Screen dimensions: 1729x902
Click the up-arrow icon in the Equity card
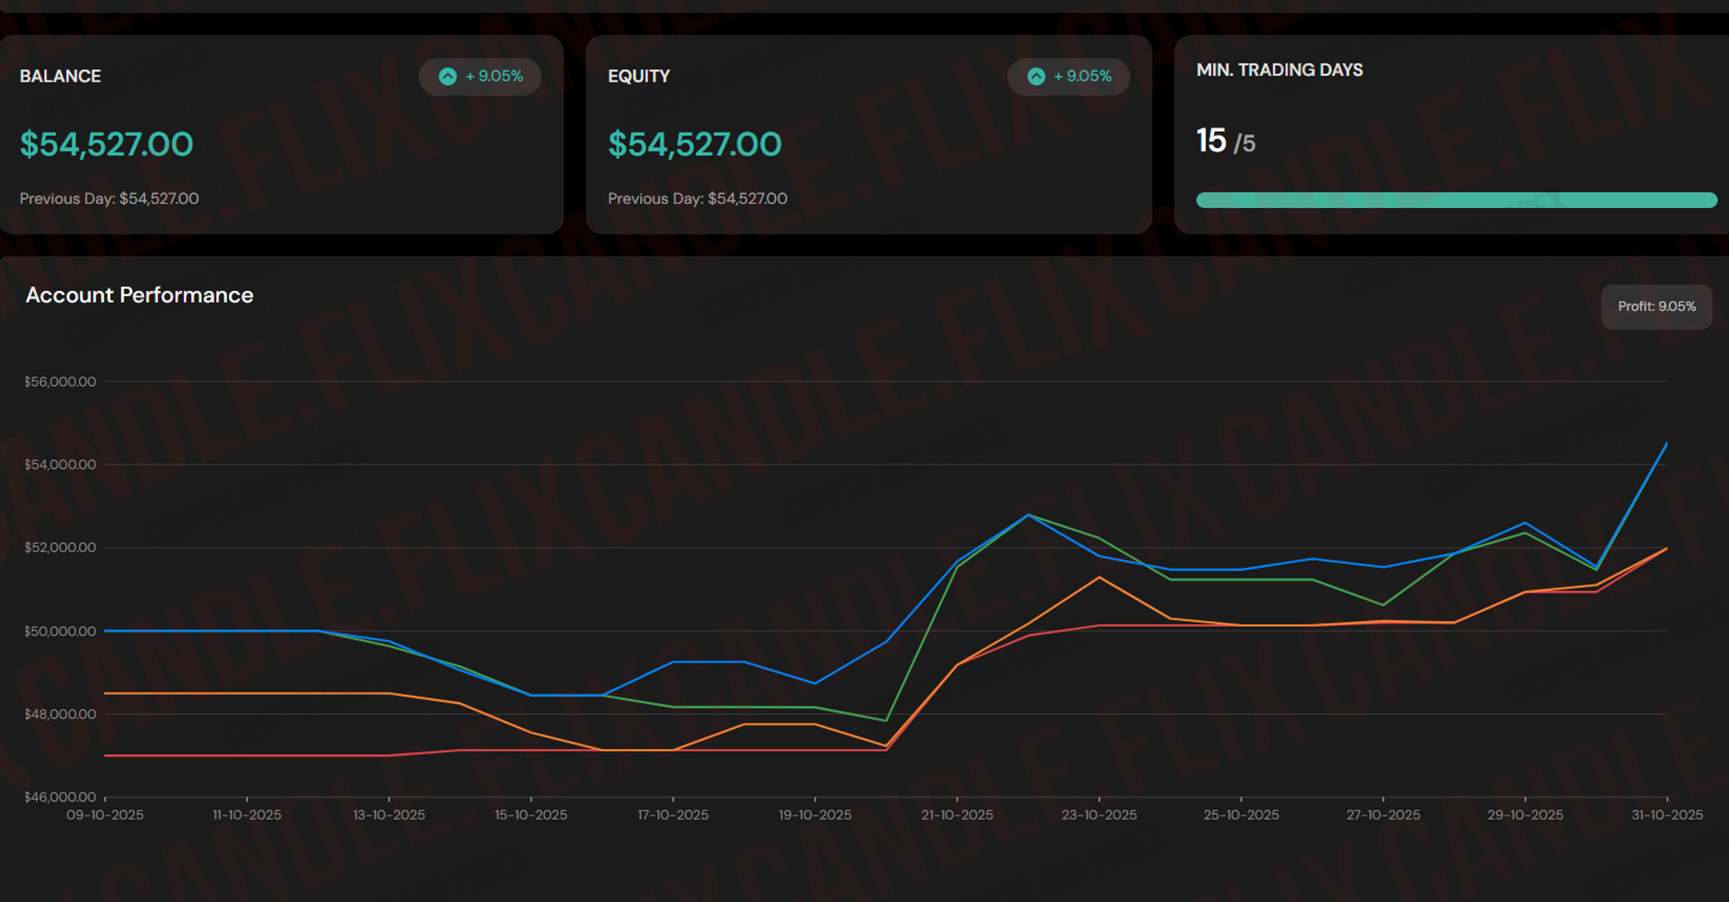[x=1036, y=76]
